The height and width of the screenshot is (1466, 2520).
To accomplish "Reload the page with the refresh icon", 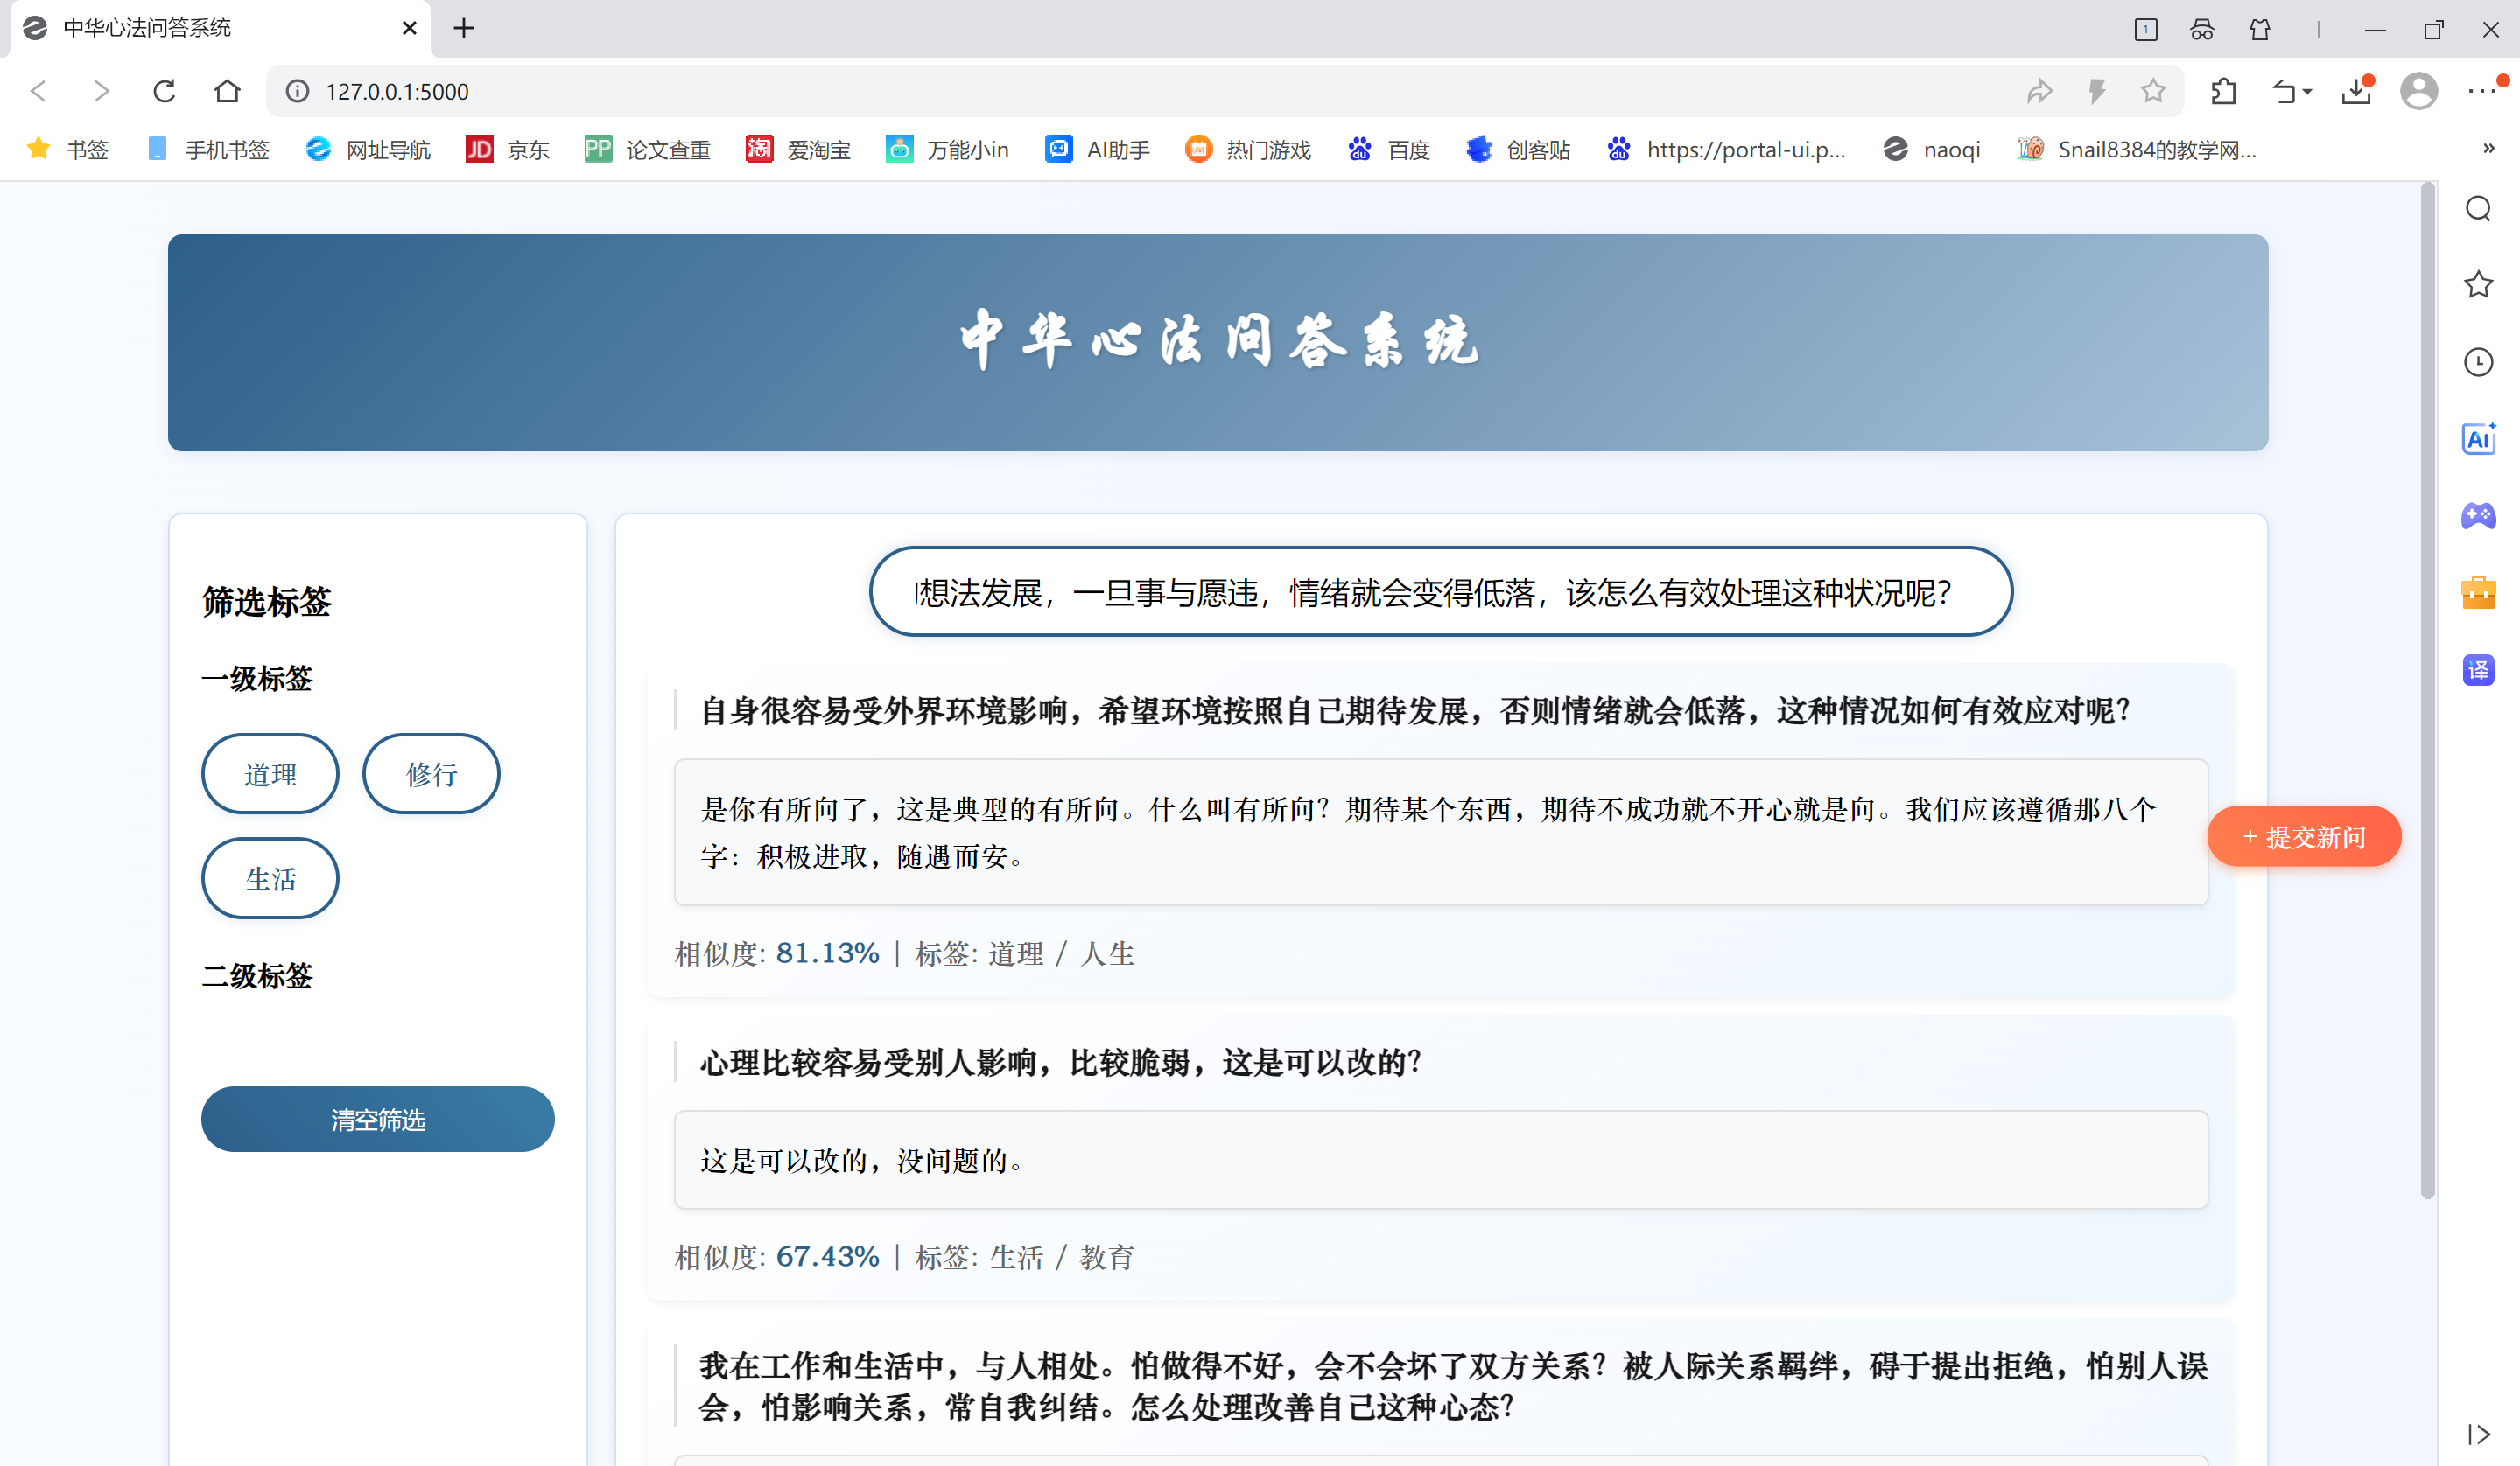I will pos(164,91).
